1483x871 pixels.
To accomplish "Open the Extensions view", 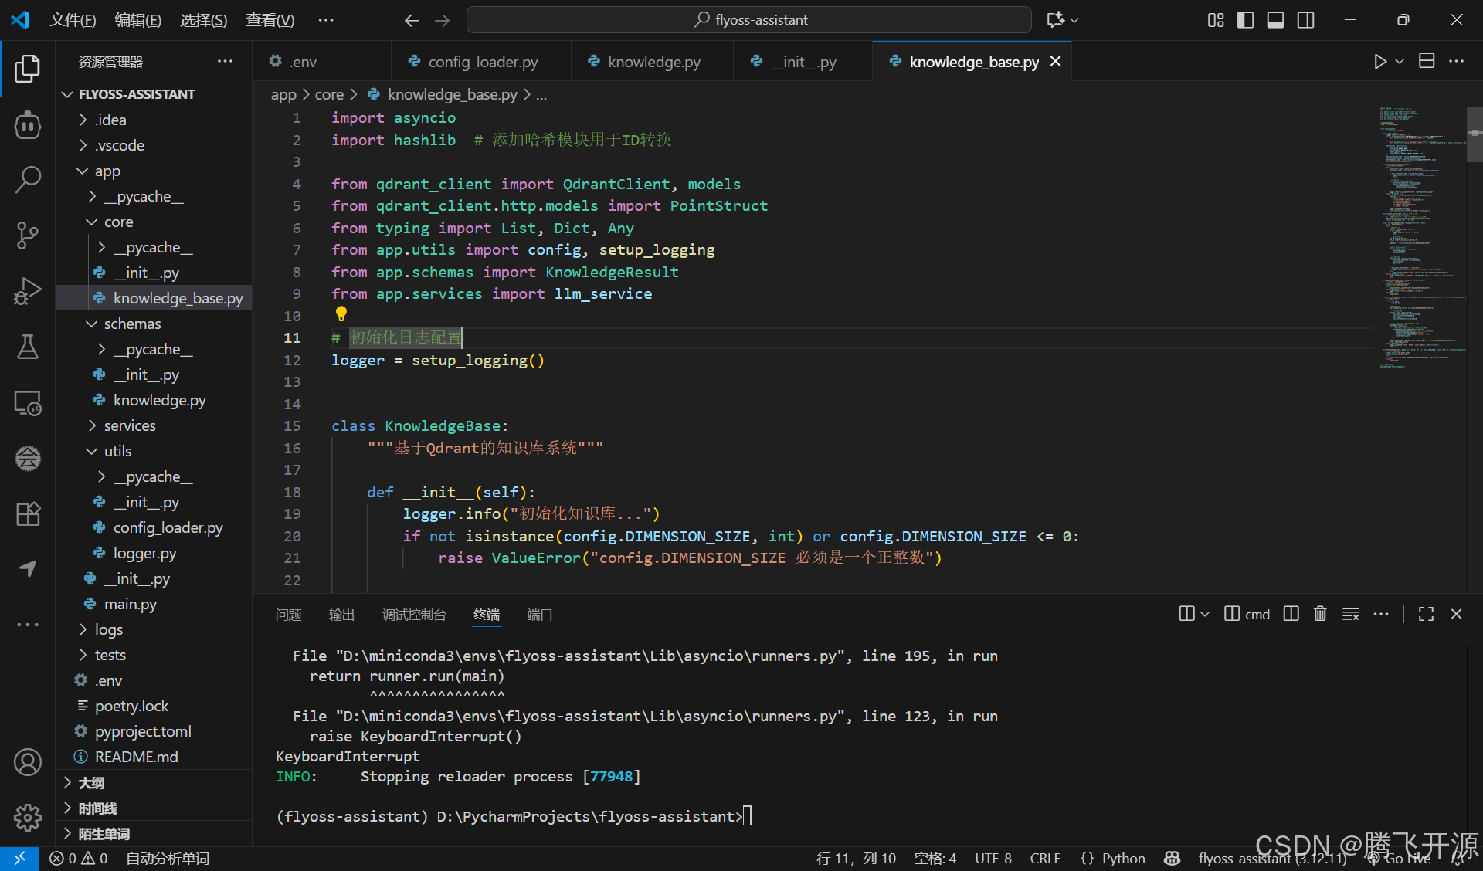I will (x=28, y=513).
